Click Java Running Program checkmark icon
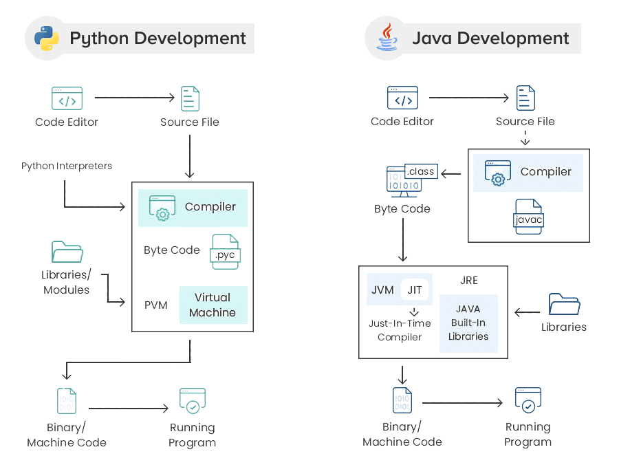Screen dimensions: 619x467 528,400
